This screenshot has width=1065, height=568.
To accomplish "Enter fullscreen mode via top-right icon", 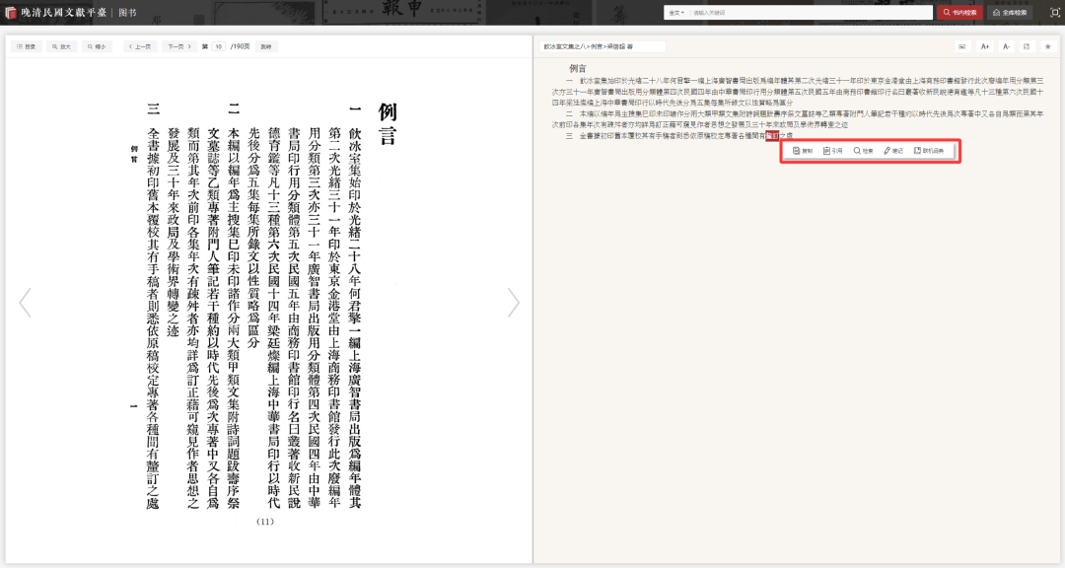I will [x=1055, y=13].
